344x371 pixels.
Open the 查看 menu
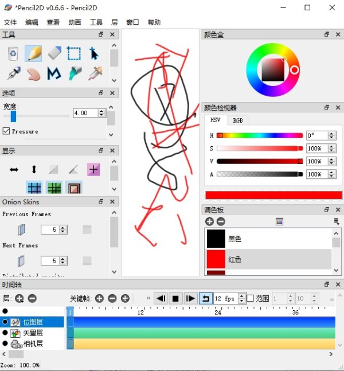[x=53, y=22]
